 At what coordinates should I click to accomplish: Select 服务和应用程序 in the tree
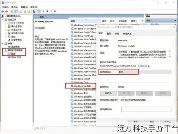coord(15,50)
